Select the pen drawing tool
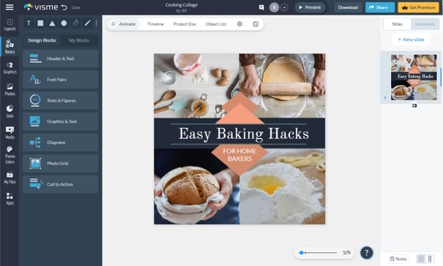The width and height of the screenshot is (443, 266). pos(88,23)
